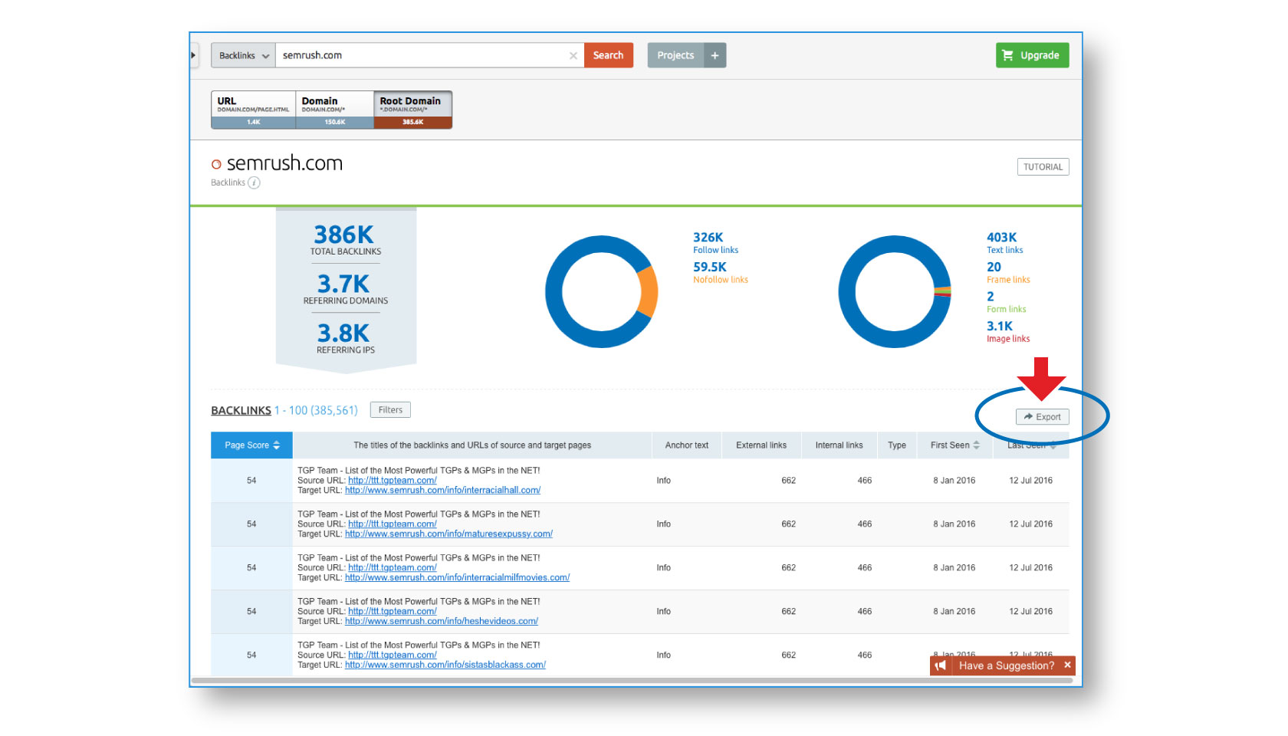Screen dimensions: 1288x736
Task: Click the 326K Follow links value
Action: (708, 238)
